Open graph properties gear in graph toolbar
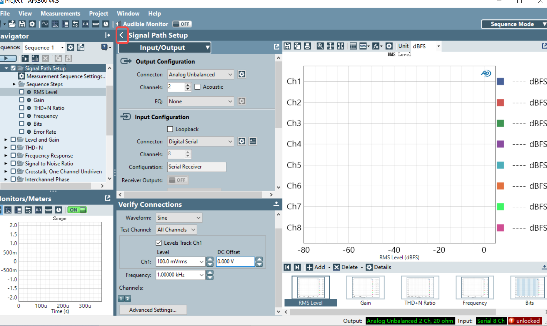Viewport: 547px width, 326px height. tap(389, 46)
